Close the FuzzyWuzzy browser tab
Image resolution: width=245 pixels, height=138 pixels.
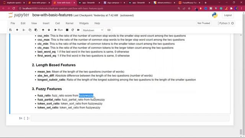199,3
